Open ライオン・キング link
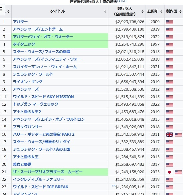The width and height of the screenshot is (183, 195). 28,82
